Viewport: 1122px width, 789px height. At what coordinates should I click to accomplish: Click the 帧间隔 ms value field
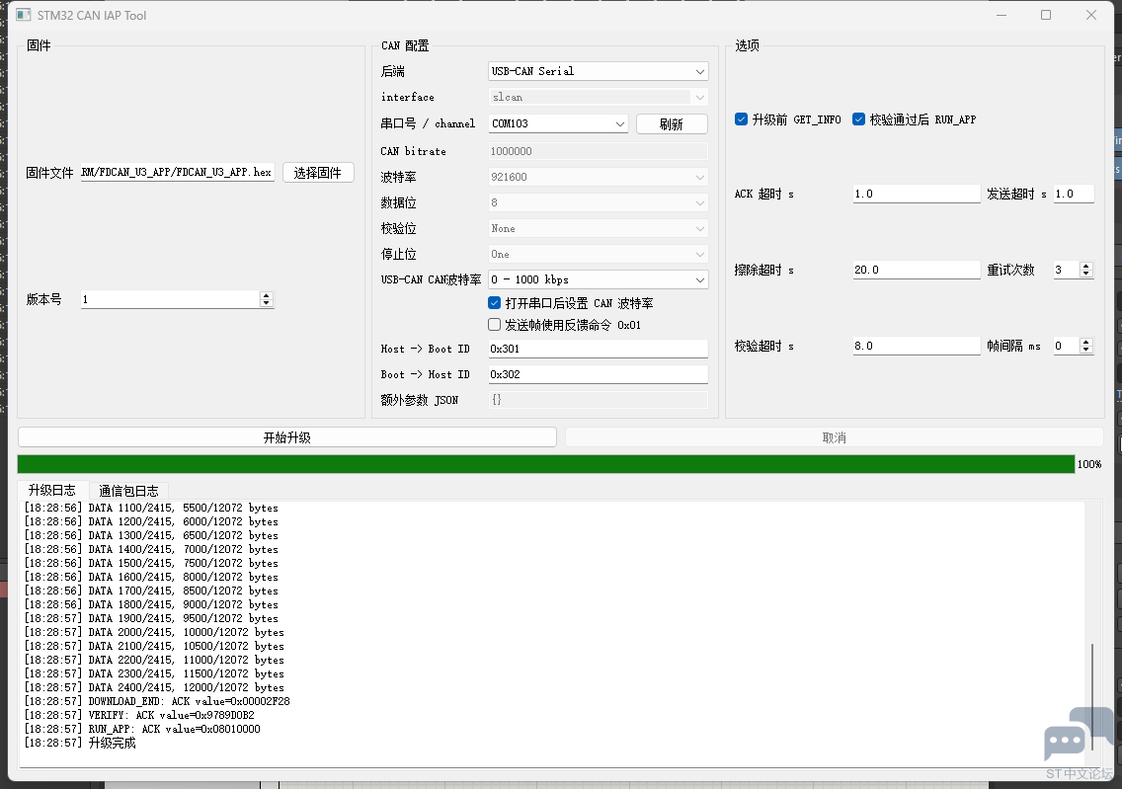1066,347
